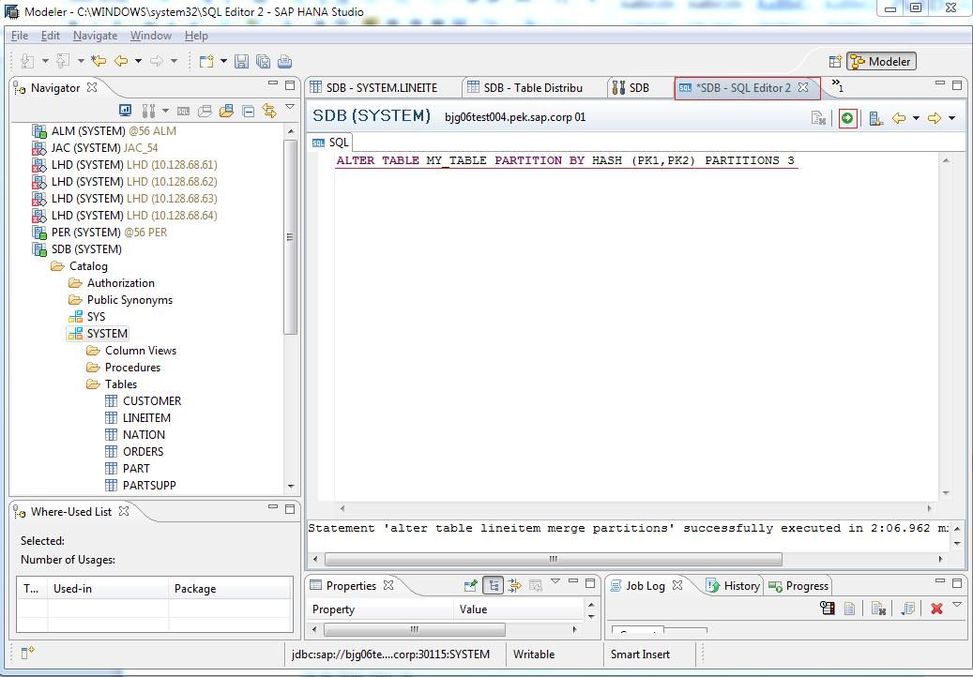Open SQL editor forward history dropdown

pyautogui.click(x=952, y=118)
